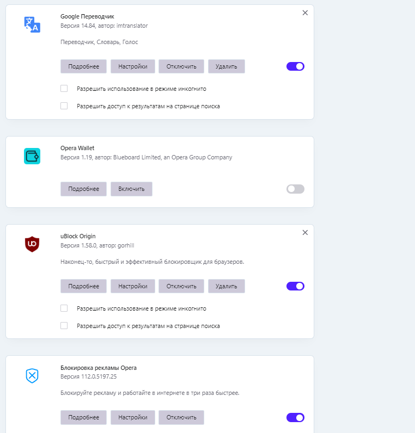Image resolution: width=415 pixels, height=433 pixels.
Task: Allow Google Переводчик access to search results
Action: point(64,106)
